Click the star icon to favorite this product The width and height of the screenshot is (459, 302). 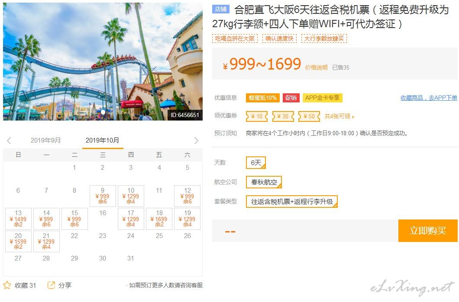point(7,285)
